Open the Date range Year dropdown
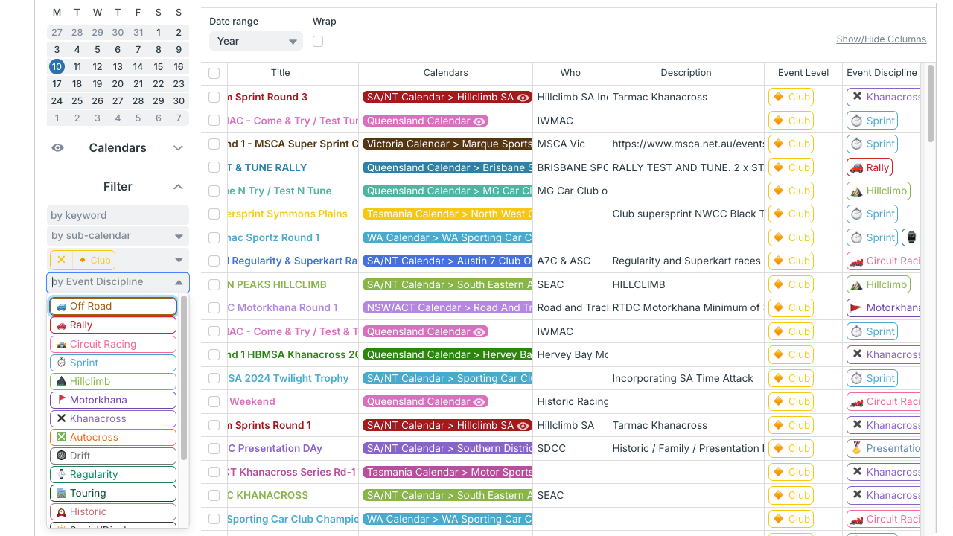 [255, 42]
